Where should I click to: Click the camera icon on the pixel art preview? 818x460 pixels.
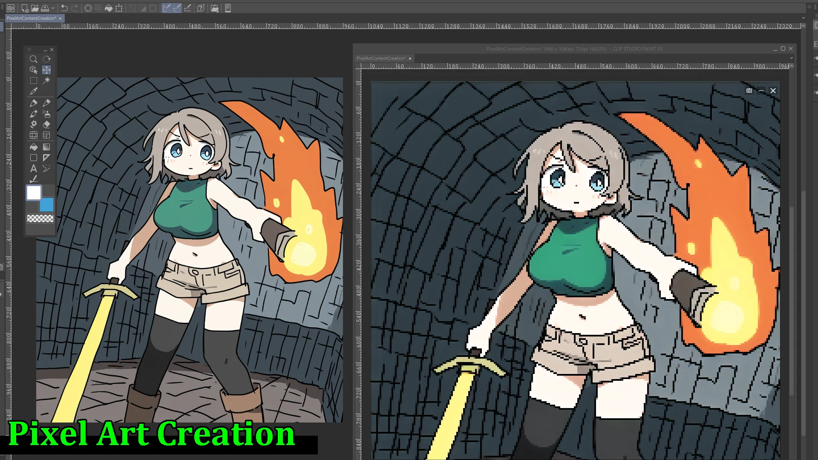749,91
